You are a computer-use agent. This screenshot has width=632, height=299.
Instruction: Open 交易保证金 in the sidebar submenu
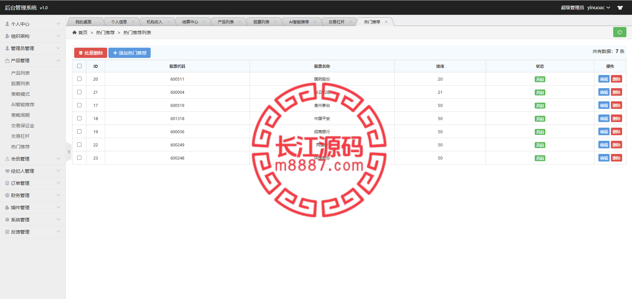tap(23, 126)
